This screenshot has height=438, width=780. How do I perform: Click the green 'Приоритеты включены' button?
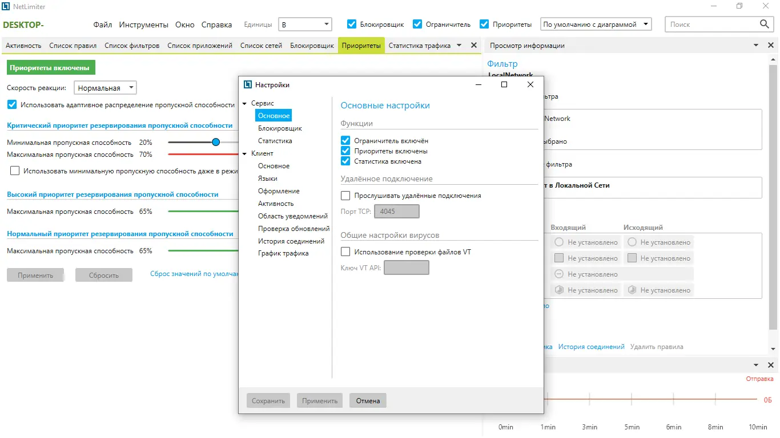pos(51,67)
